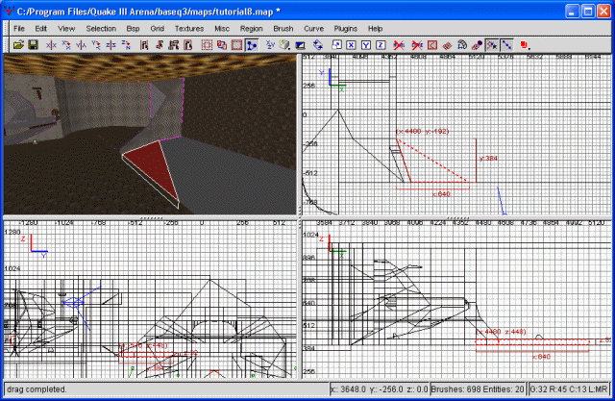Open the show entities as dropdown
Screen dimensions: 615x401
[526, 45]
